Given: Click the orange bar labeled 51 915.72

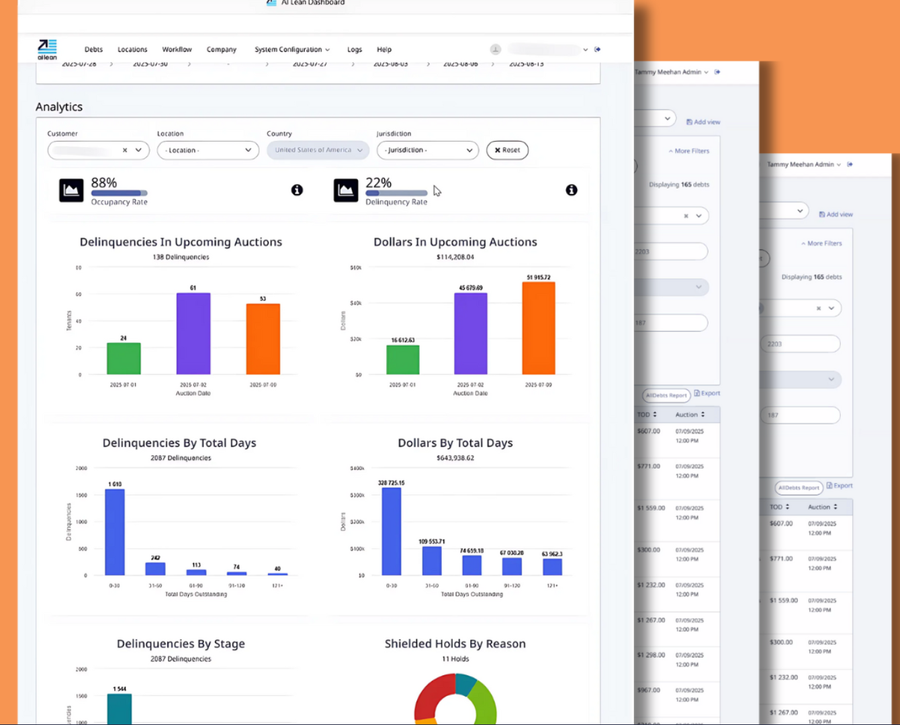Looking at the screenshot, I should coord(539,328).
